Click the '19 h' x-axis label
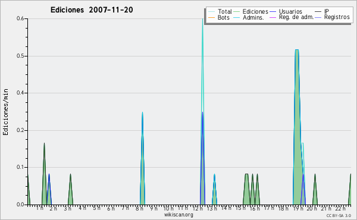 coord(297,209)
